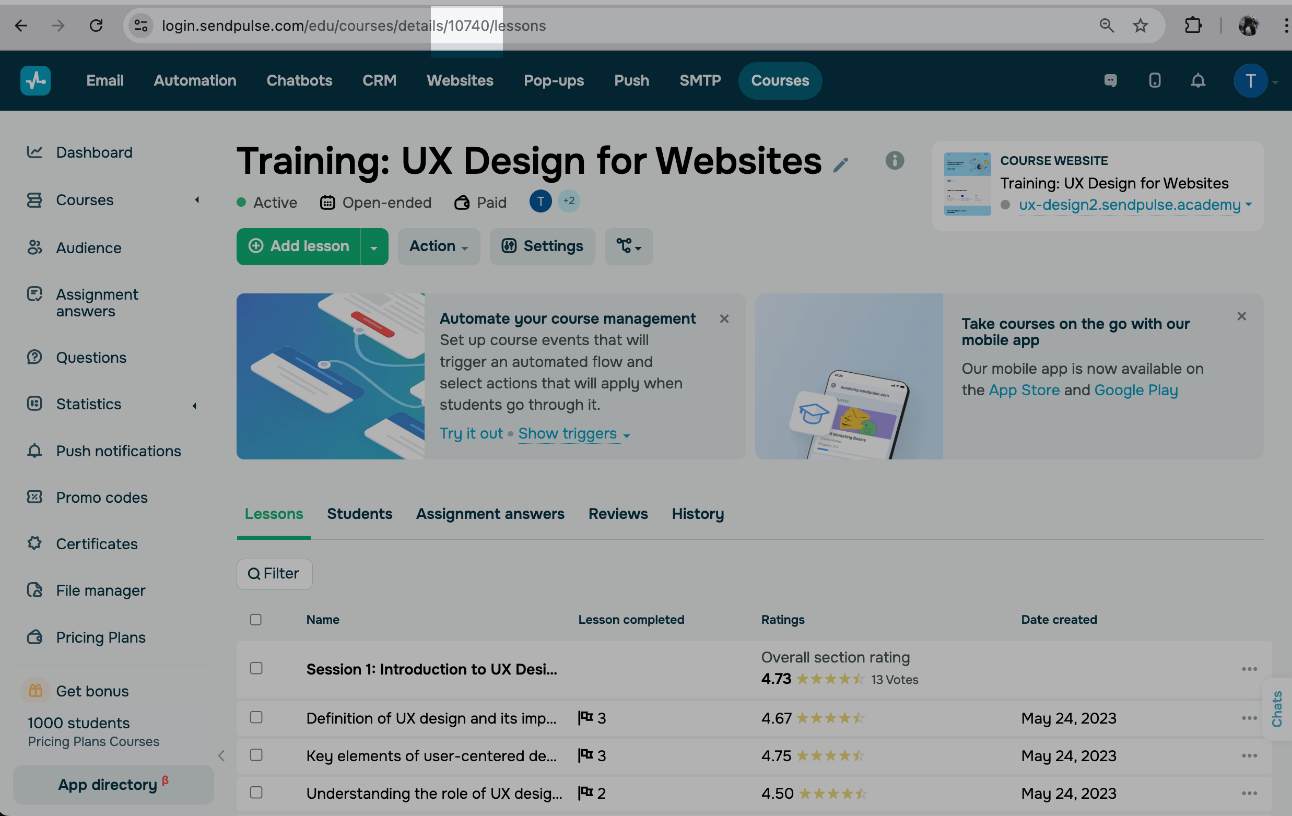The width and height of the screenshot is (1292, 816).
Task: Click the Settings button
Action: point(542,246)
